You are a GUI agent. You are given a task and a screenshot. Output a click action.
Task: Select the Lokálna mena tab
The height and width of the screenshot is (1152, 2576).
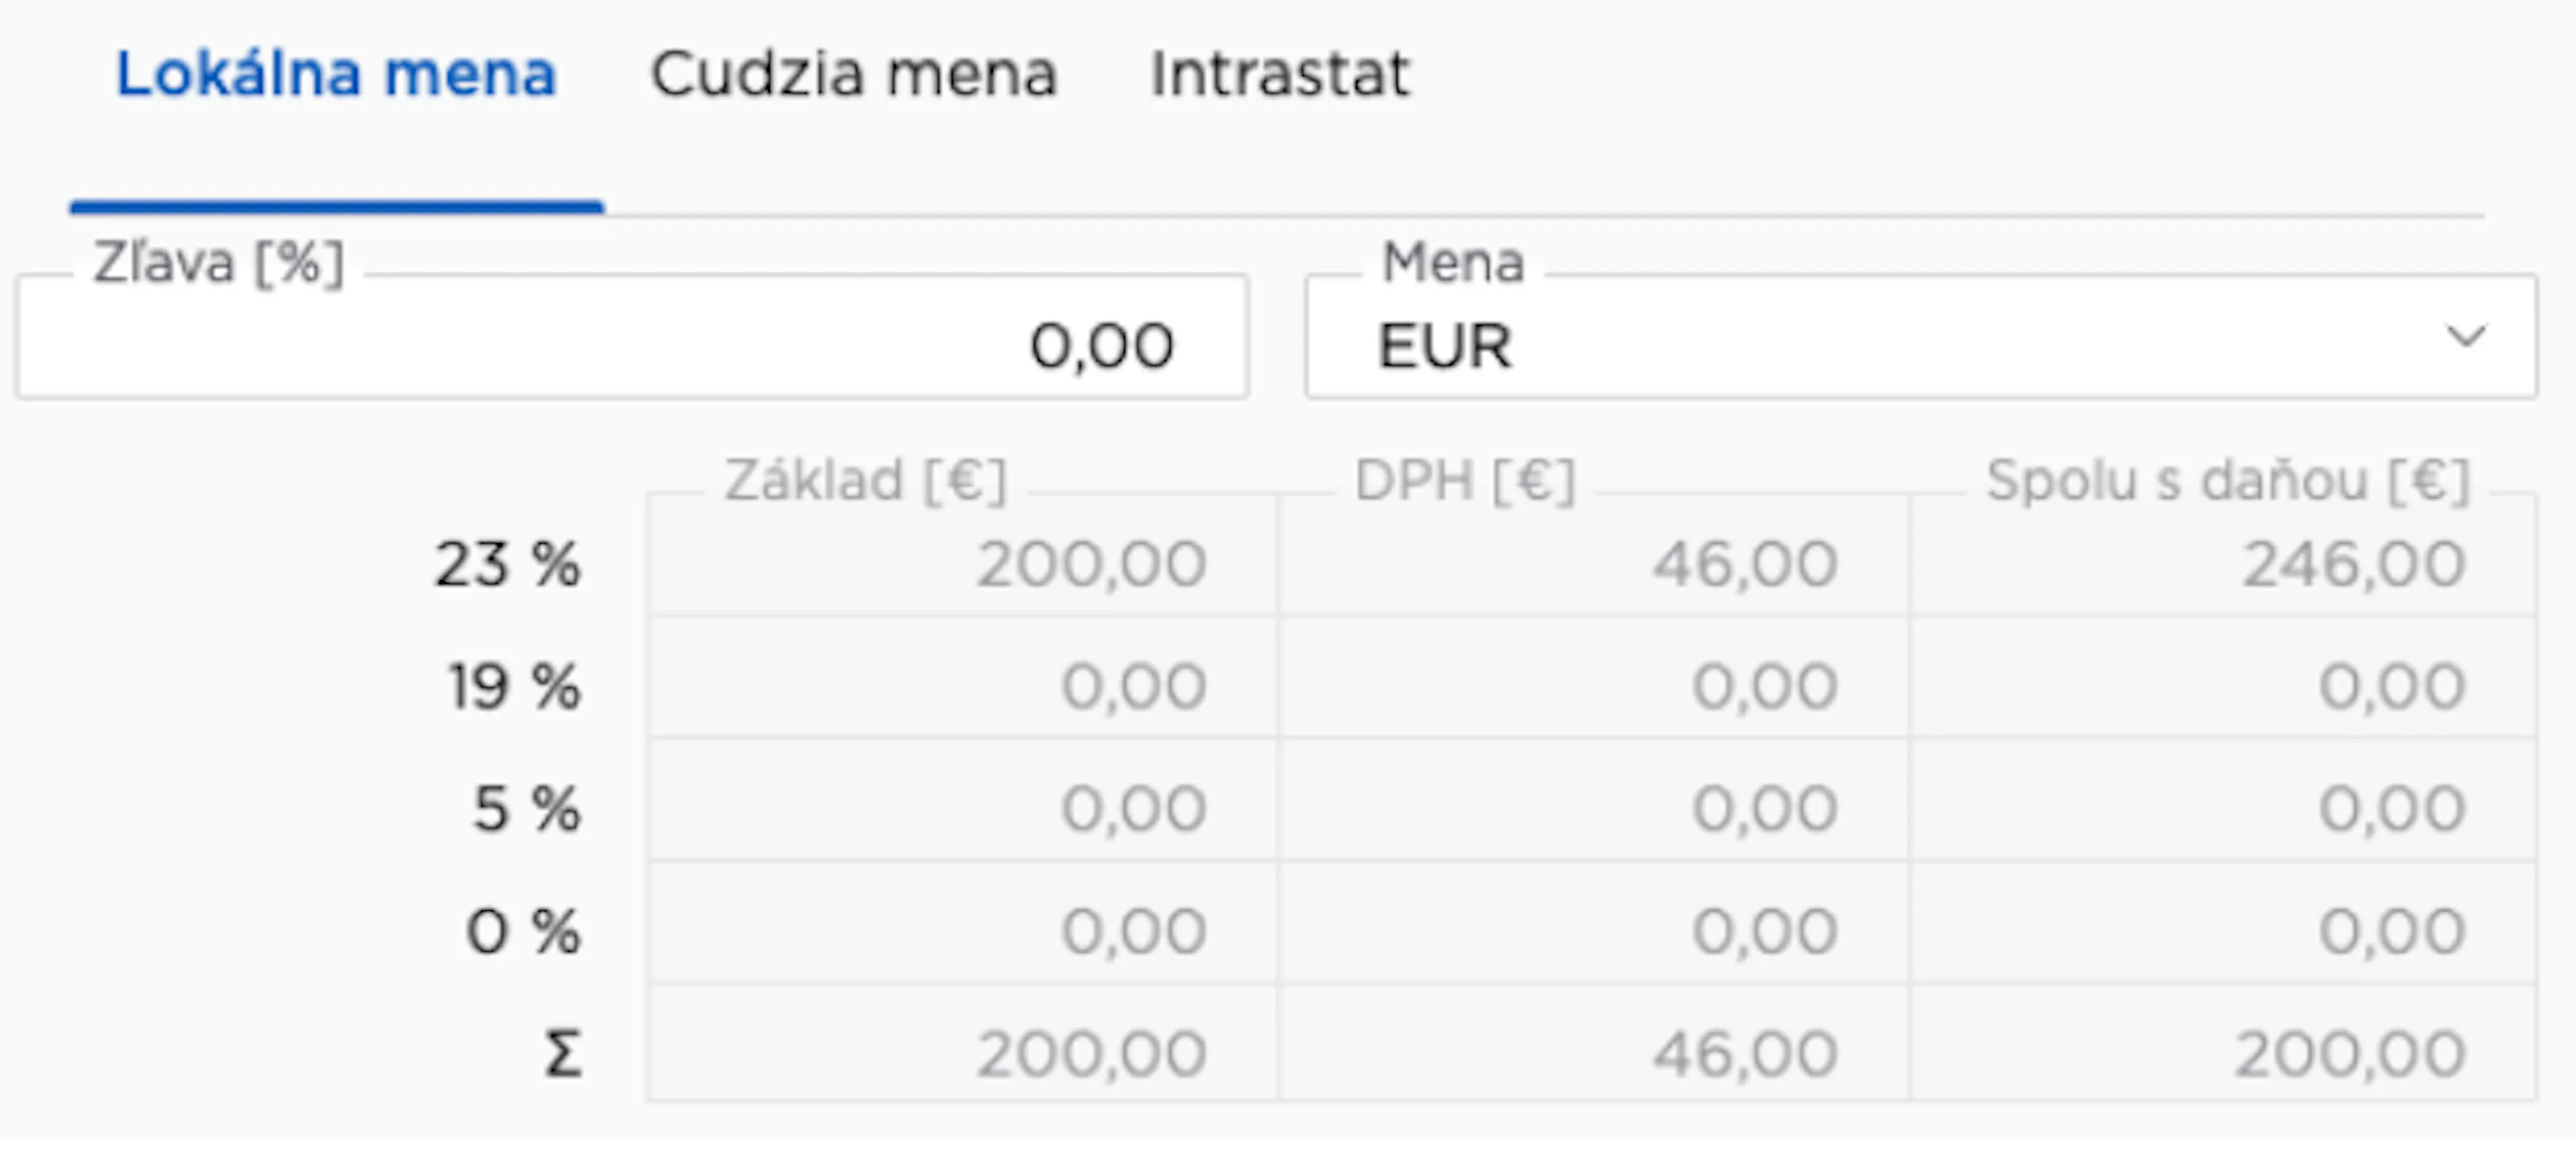point(336,74)
